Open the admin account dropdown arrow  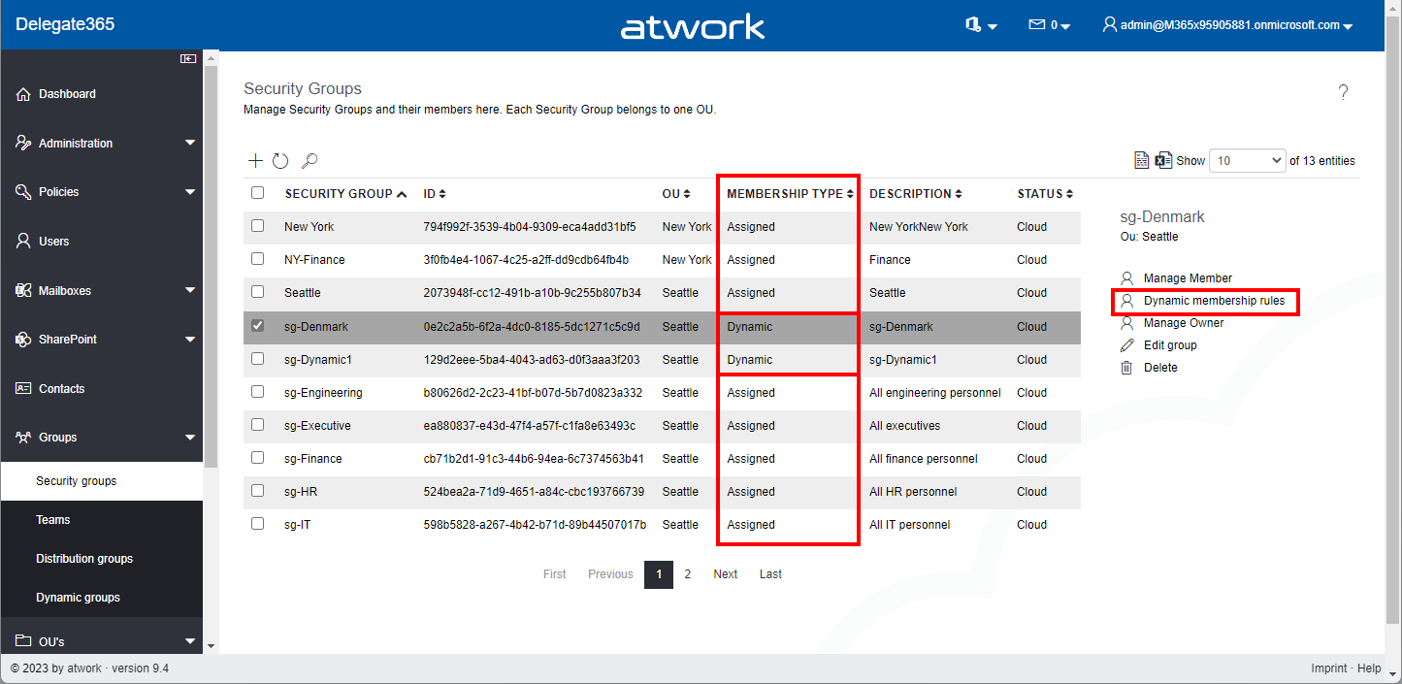point(1348,26)
